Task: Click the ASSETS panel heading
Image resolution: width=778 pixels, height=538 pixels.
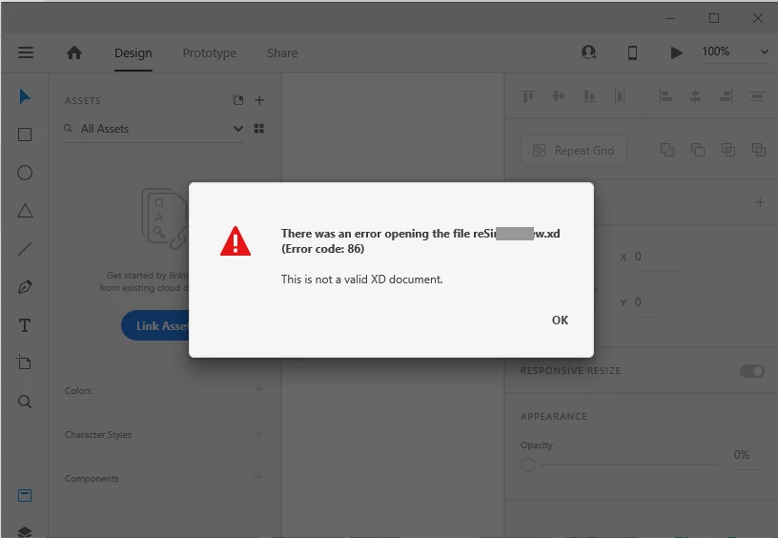Action: [x=83, y=101]
